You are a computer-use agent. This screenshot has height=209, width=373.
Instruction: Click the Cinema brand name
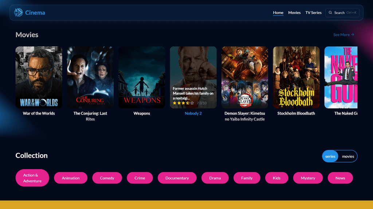pos(35,13)
